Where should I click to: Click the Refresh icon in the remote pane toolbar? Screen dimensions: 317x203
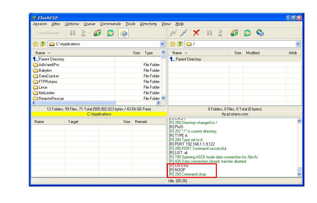247,33
